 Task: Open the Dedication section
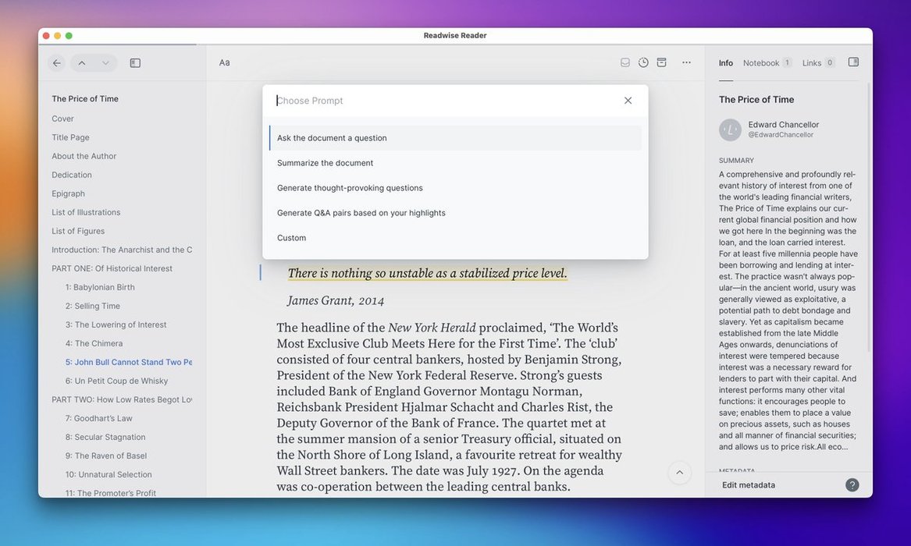(72, 175)
